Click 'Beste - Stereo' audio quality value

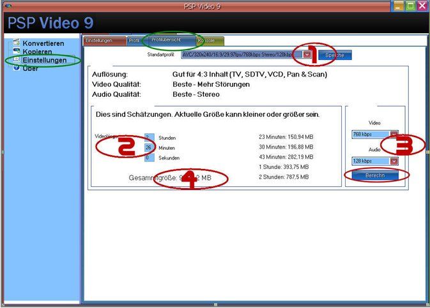point(196,94)
